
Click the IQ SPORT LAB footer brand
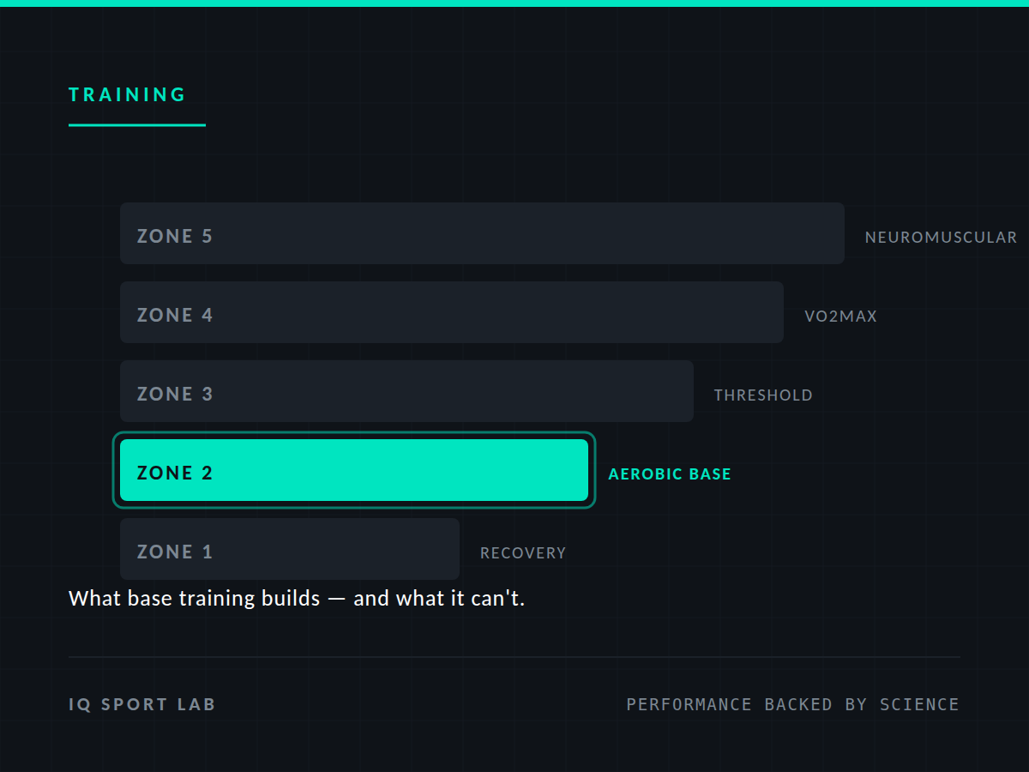click(x=142, y=705)
